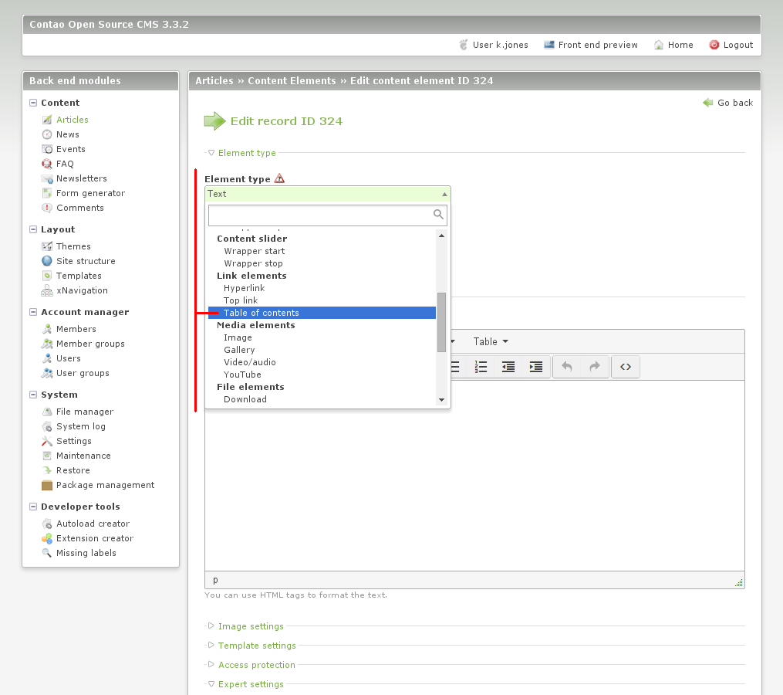The height and width of the screenshot is (695, 783).
Task: Click the search magnifier in dropdown
Action: [x=438, y=215]
